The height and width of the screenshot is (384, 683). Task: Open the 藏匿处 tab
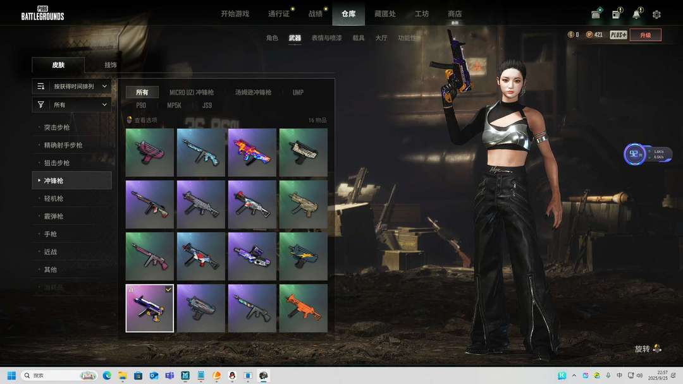385,14
